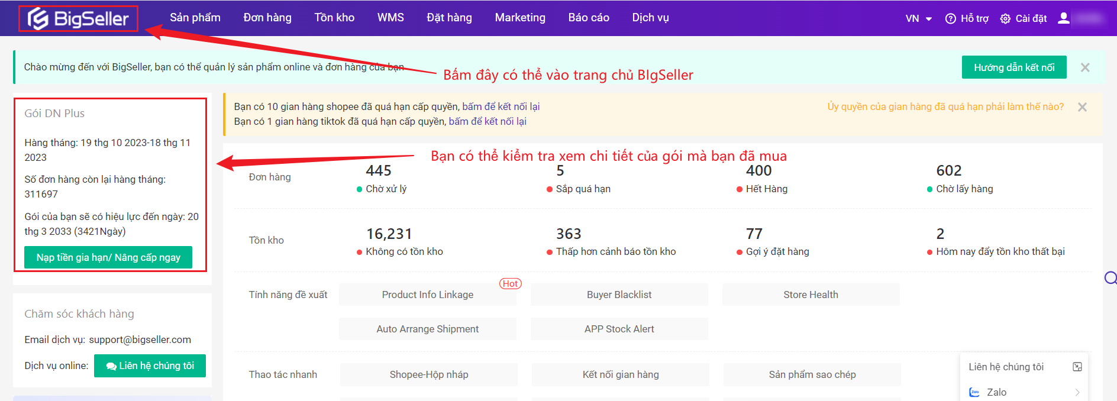Screen dimensions: 1117x401
Task: Open the Marketing menu
Action: [x=520, y=18]
